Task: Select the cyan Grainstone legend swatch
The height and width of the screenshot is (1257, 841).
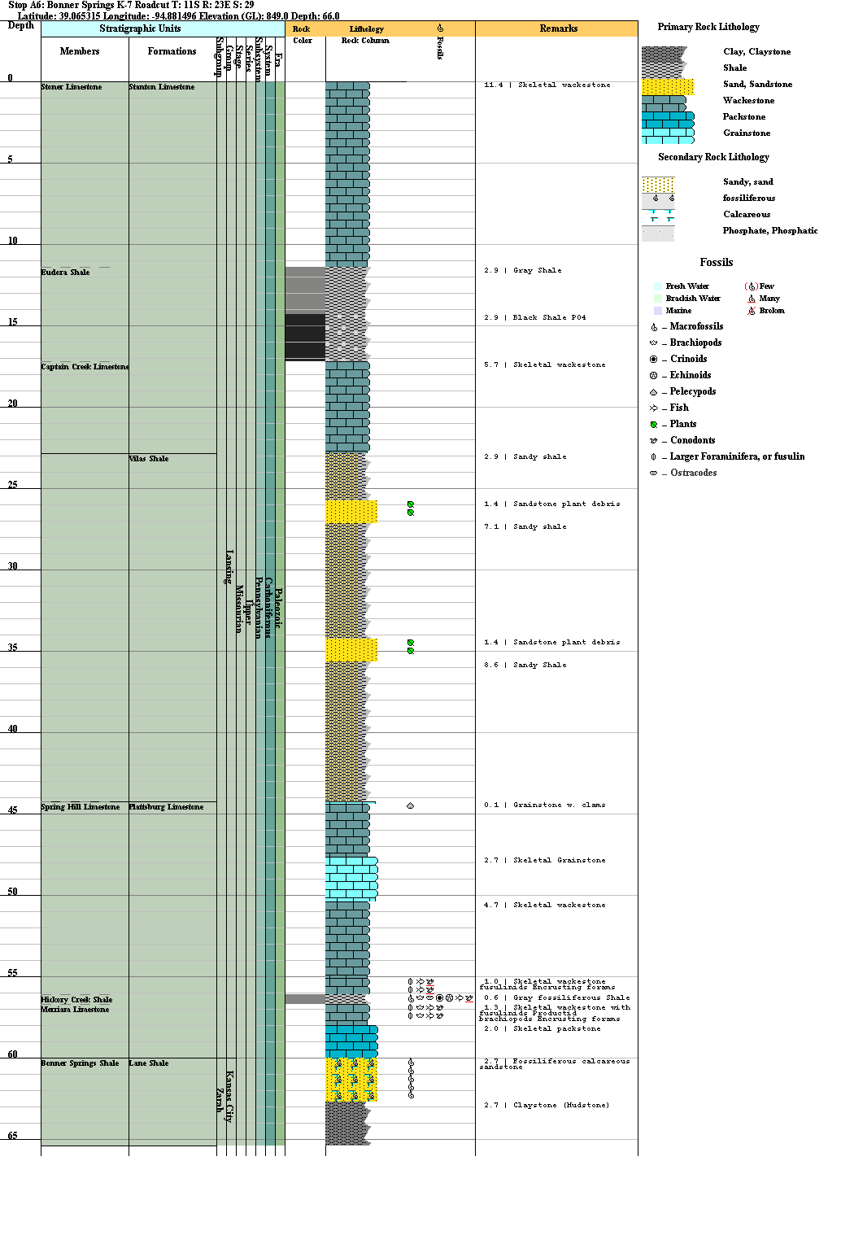Action: pos(668,136)
